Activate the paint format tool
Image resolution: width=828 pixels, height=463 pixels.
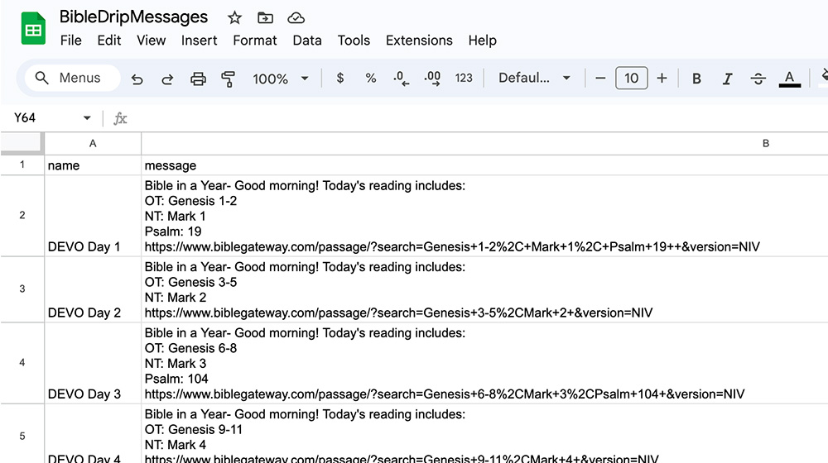point(229,79)
